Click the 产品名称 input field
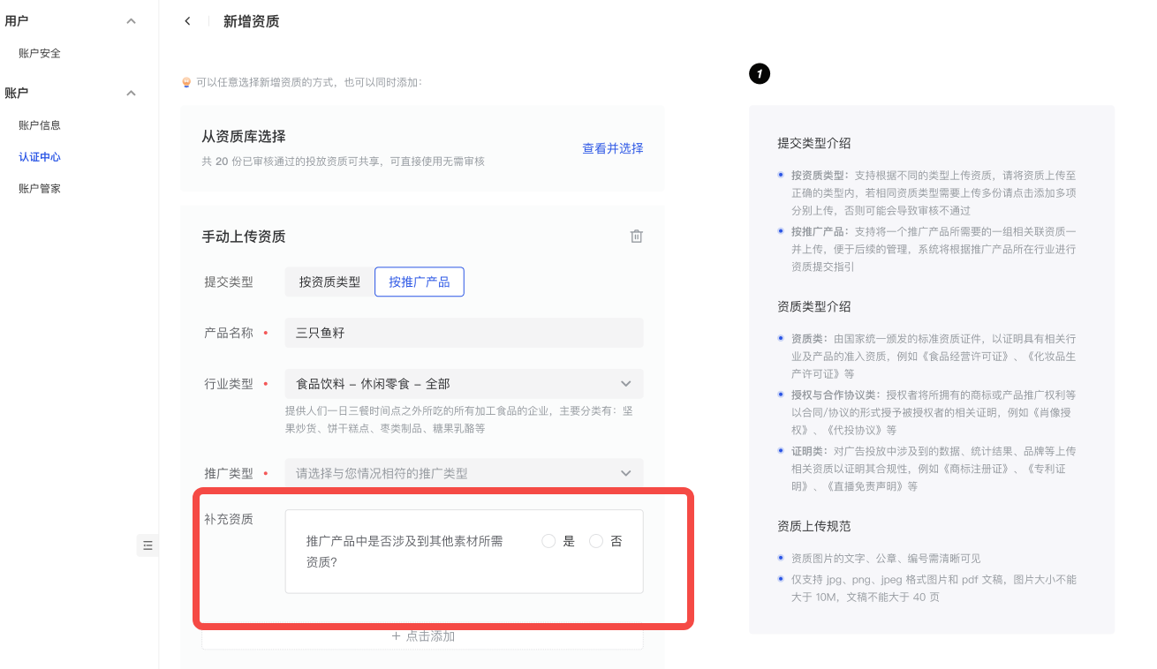The height and width of the screenshot is (669, 1157). click(x=464, y=333)
